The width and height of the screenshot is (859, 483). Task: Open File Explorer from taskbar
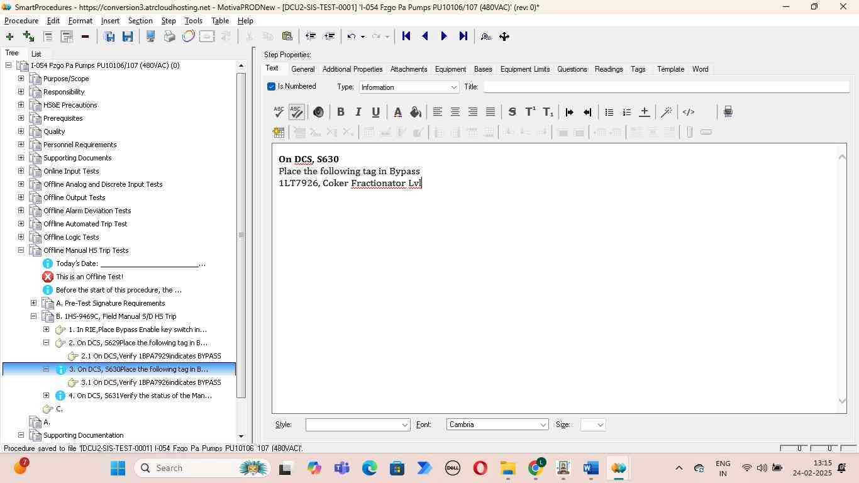507,468
